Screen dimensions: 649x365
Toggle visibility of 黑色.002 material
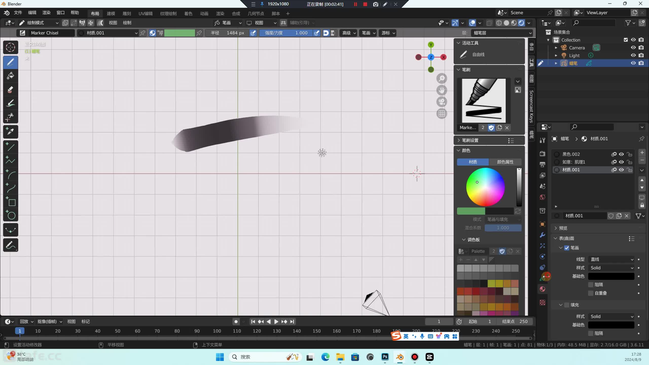coord(621,154)
